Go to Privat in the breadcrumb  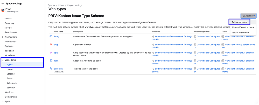(x=61, y=5)
